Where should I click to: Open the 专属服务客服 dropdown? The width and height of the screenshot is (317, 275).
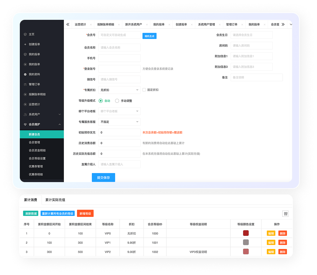click(119, 122)
